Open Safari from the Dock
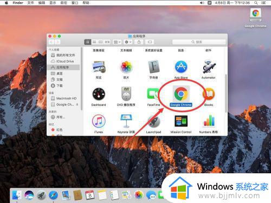 [x=54, y=195]
